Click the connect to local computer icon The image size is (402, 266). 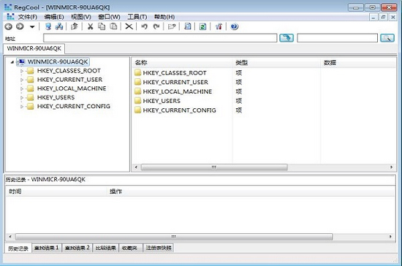click(x=48, y=26)
